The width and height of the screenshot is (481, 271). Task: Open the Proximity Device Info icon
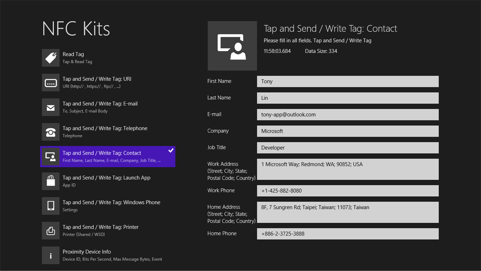[51, 255]
